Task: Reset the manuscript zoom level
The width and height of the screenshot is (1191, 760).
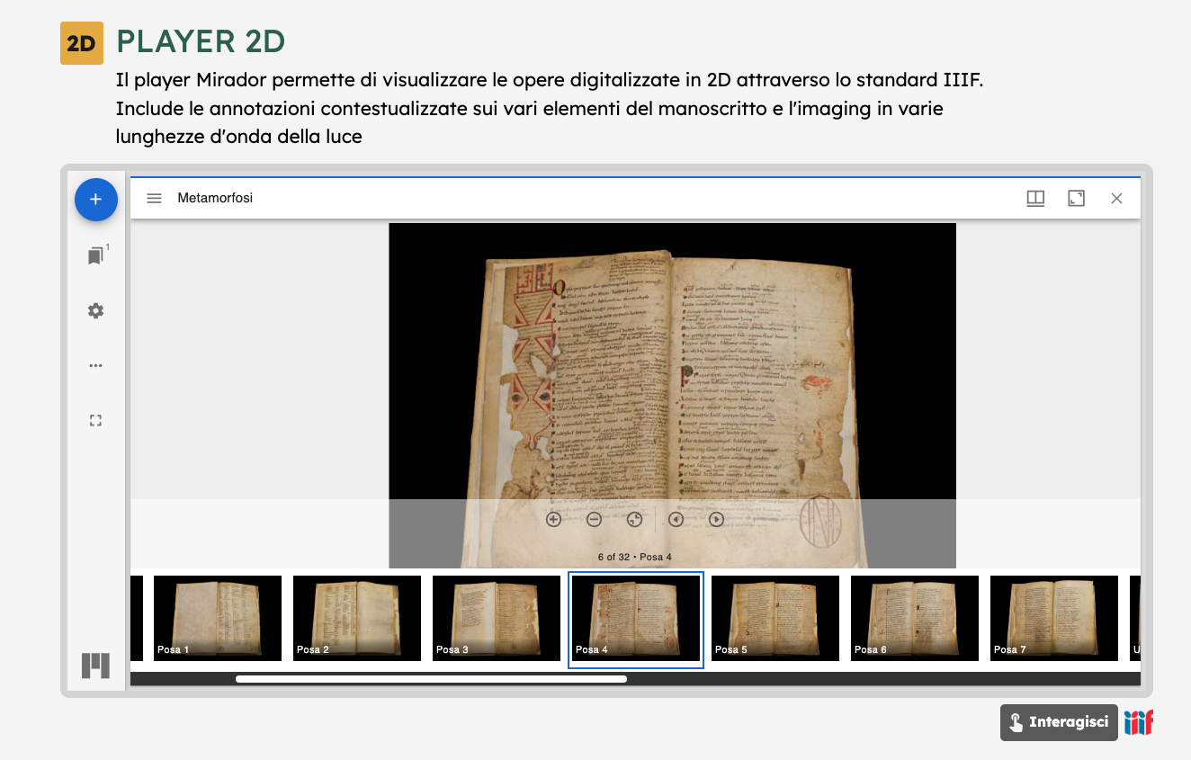Action: coord(634,519)
